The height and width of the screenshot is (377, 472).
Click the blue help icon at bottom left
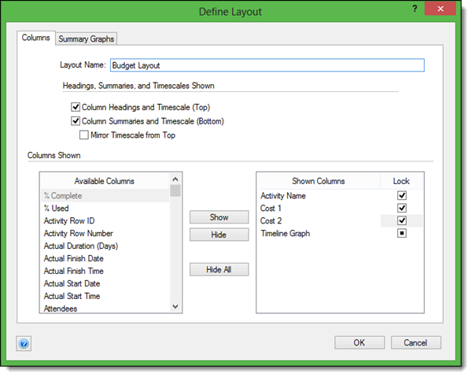24,343
